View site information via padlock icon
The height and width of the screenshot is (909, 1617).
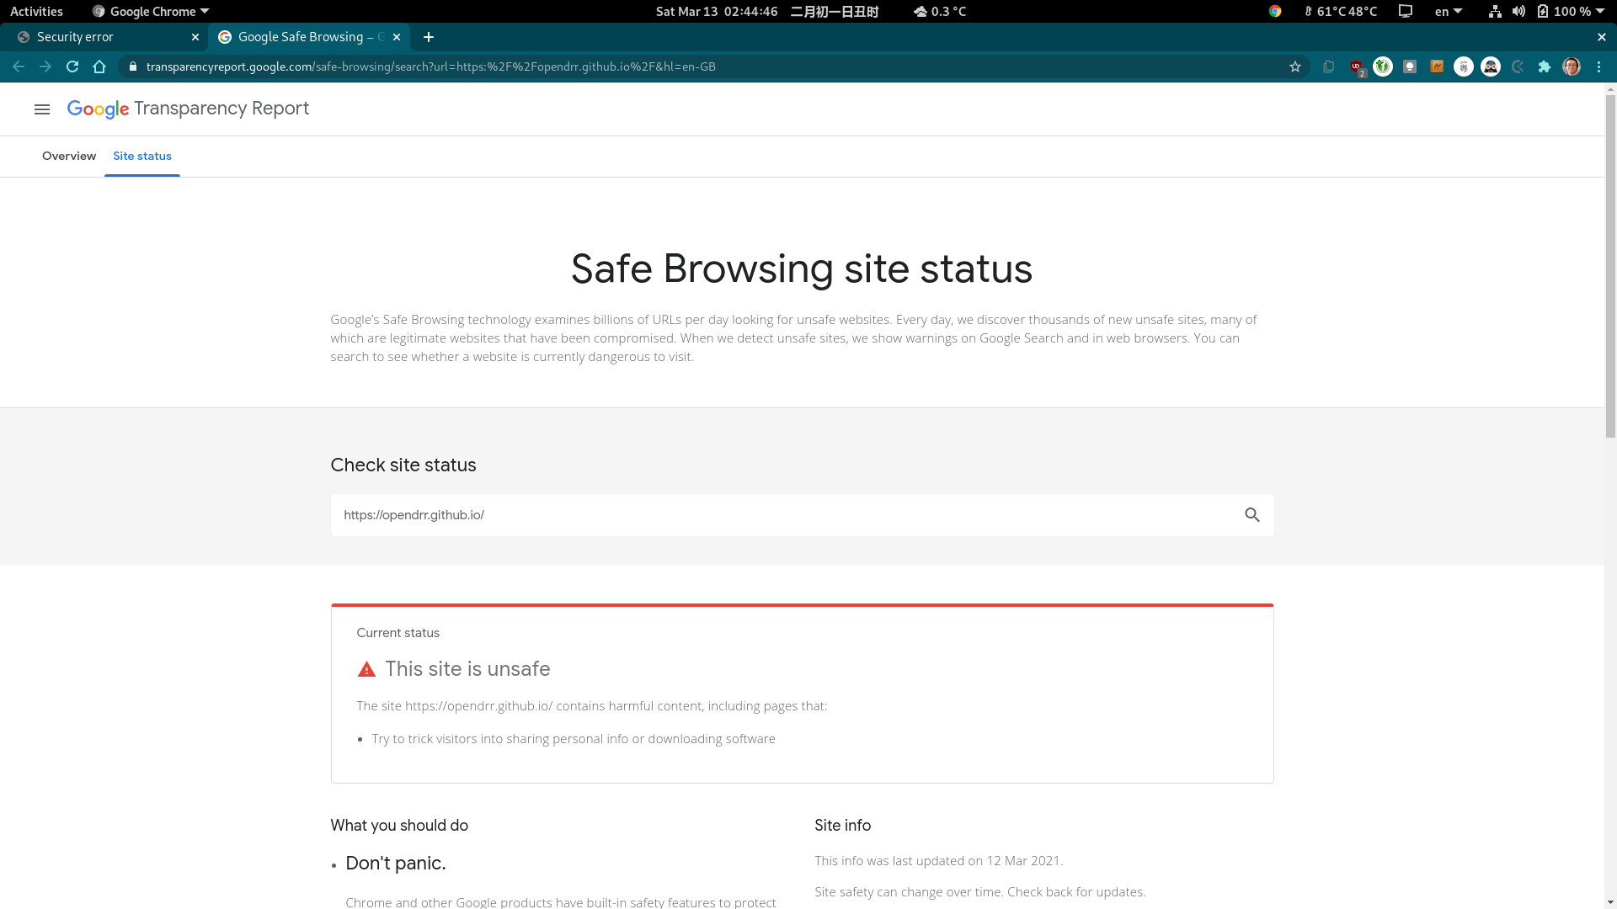coord(132,66)
